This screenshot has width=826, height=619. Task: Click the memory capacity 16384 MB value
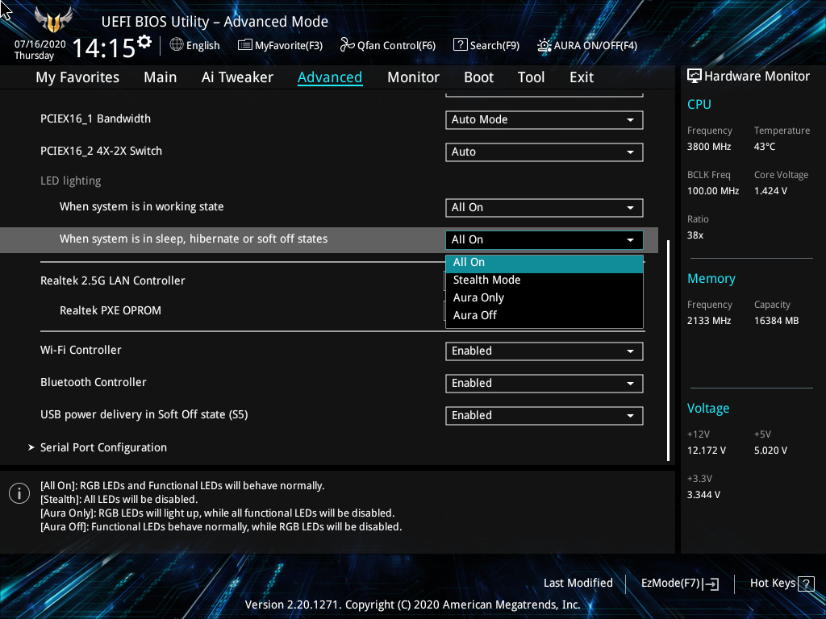(x=776, y=321)
